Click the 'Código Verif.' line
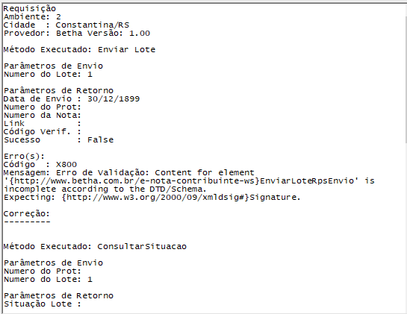The height and width of the screenshot is (314, 407). [x=43, y=132]
